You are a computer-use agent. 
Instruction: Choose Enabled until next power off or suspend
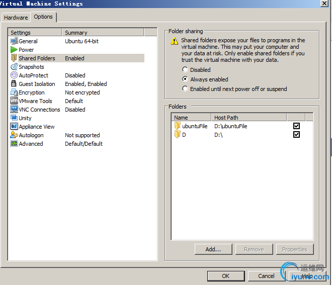click(x=185, y=88)
